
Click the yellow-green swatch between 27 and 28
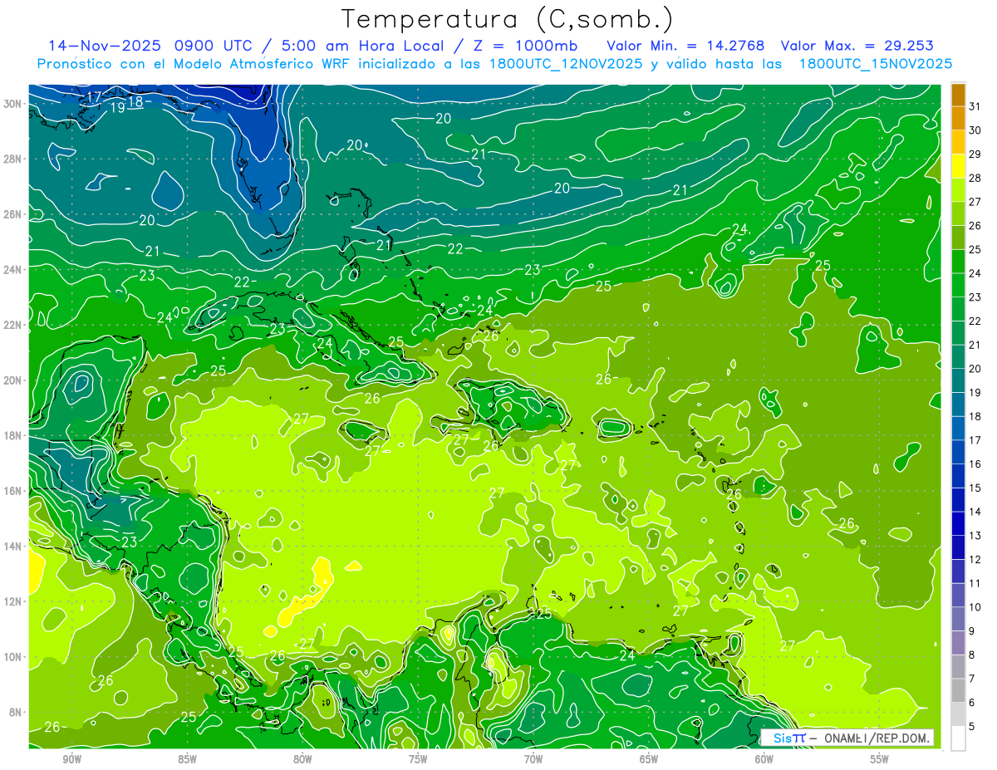(958, 190)
